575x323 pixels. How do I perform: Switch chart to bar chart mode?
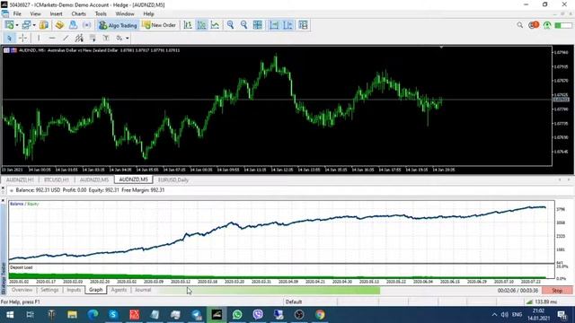tap(188, 25)
